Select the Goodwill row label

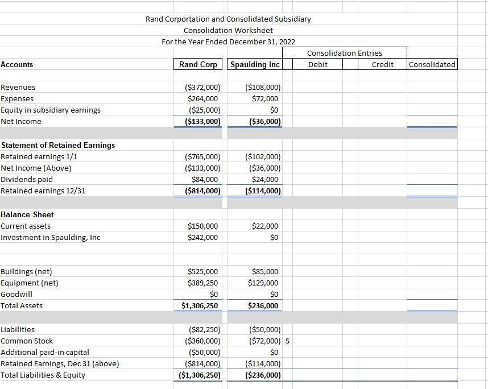16,295
